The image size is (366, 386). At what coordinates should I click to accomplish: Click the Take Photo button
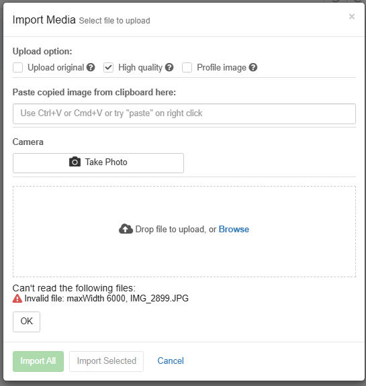[x=98, y=163]
